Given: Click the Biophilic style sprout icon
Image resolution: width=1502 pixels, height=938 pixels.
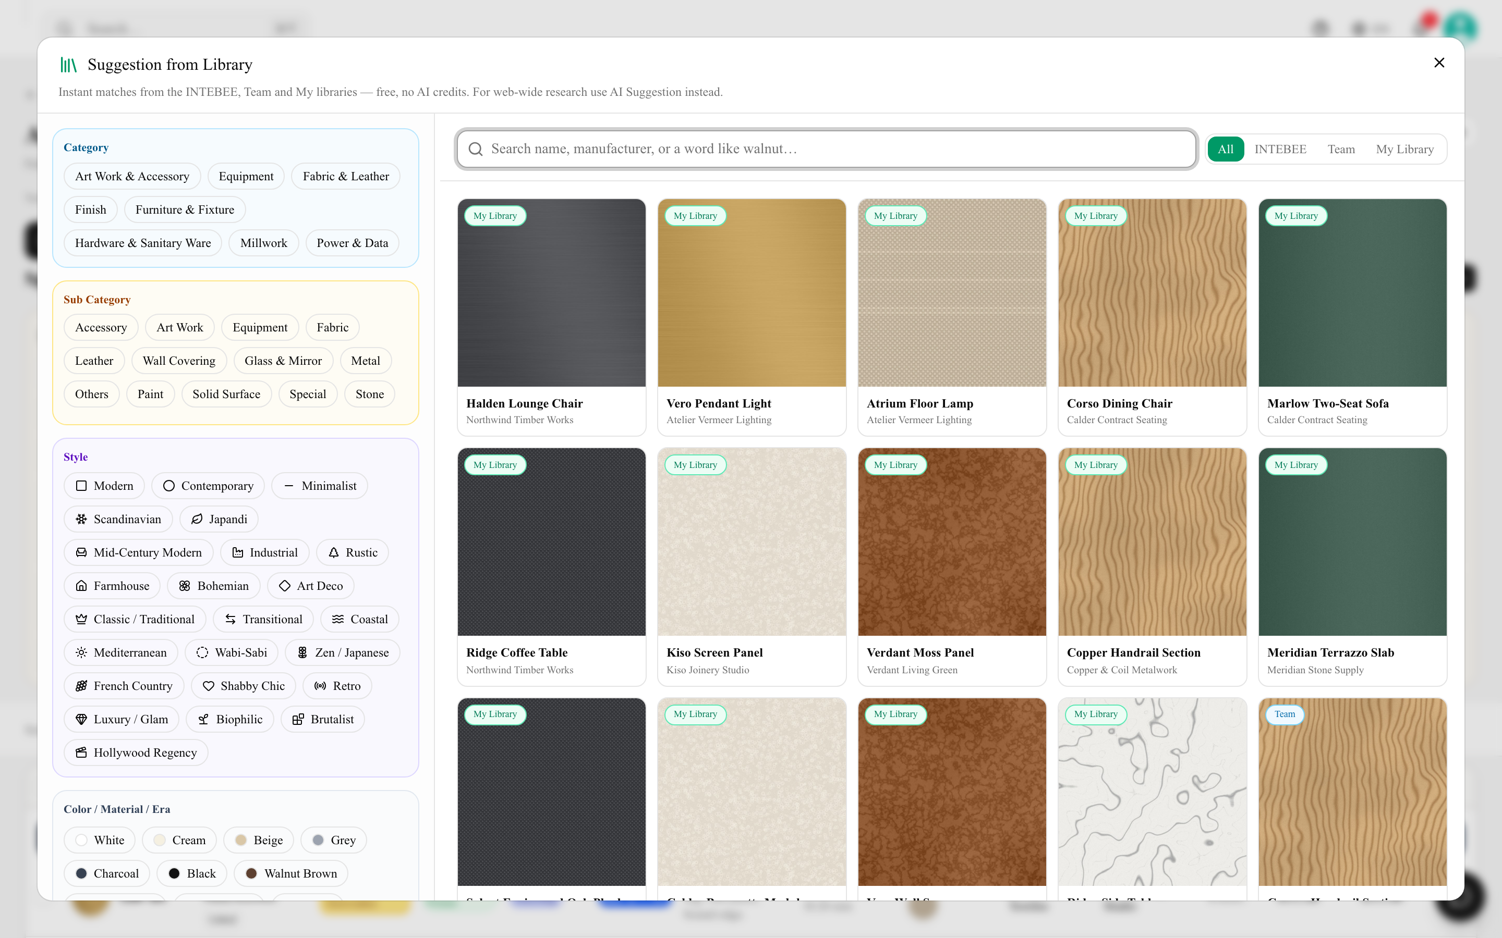Looking at the screenshot, I should click(203, 720).
